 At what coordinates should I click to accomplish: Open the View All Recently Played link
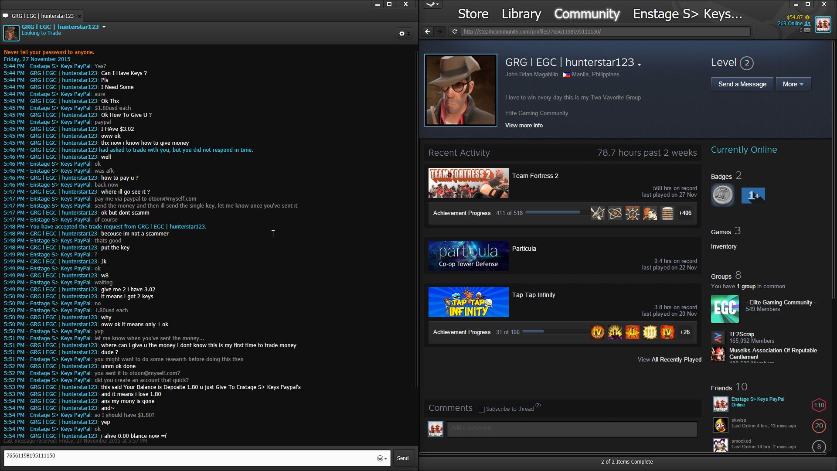point(669,359)
